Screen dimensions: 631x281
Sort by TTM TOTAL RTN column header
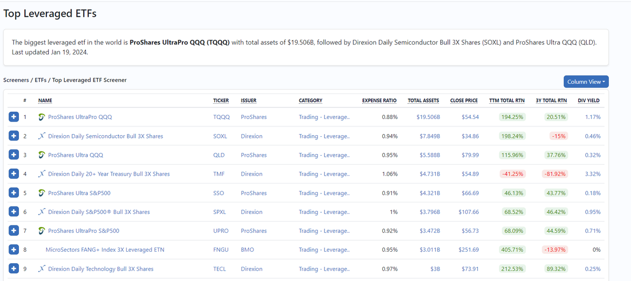click(507, 101)
